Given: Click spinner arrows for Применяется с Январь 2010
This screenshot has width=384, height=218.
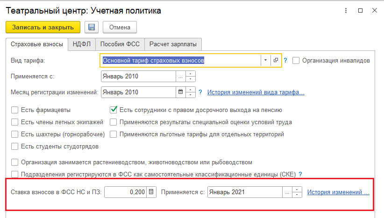Looking at the screenshot, I should (x=190, y=77).
